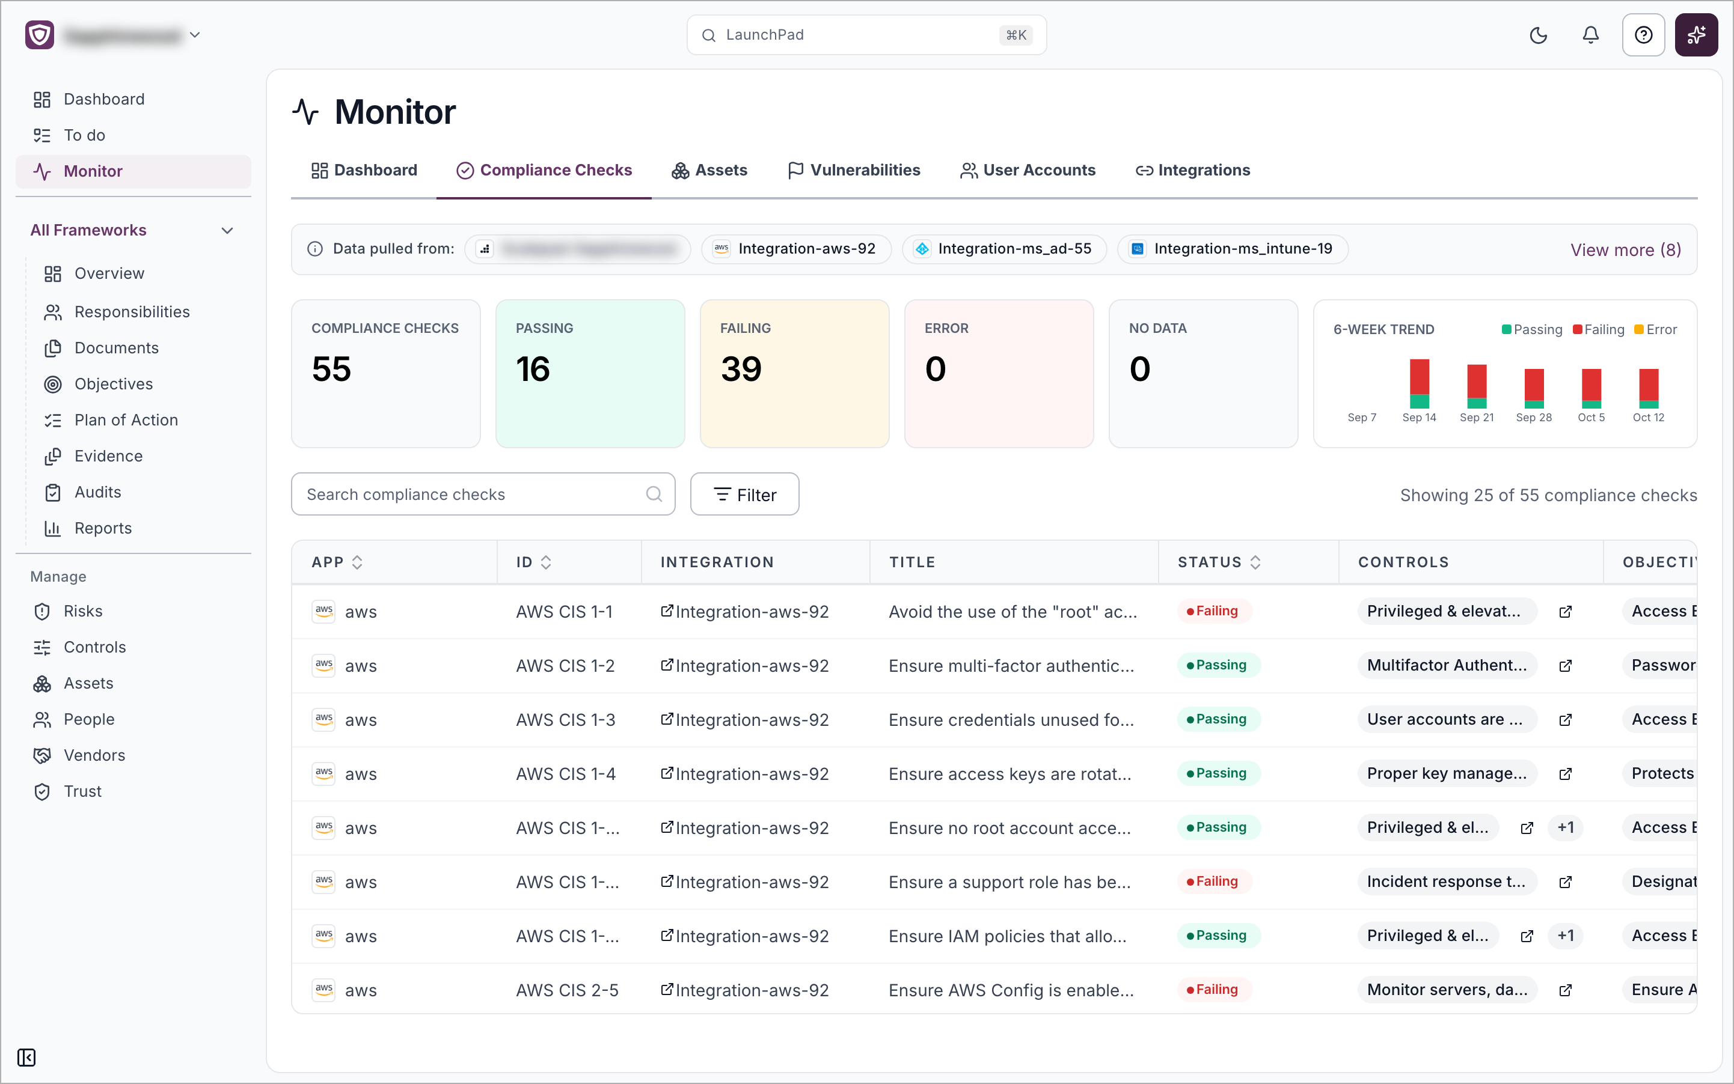Open the AI sparkle assistant button
The width and height of the screenshot is (1734, 1084).
tap(1696, 35)
